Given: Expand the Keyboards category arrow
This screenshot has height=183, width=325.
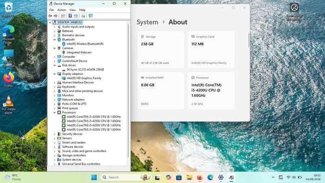Looking at the screenshot, I should (54, 87).
